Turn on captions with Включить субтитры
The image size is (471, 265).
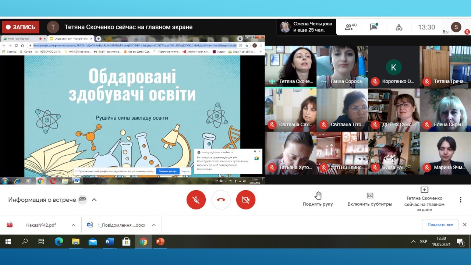tap(370, 199)
